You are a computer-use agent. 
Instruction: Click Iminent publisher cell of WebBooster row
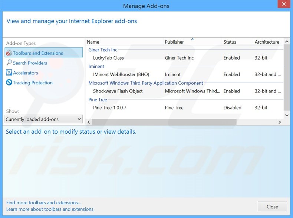point(173,74)
